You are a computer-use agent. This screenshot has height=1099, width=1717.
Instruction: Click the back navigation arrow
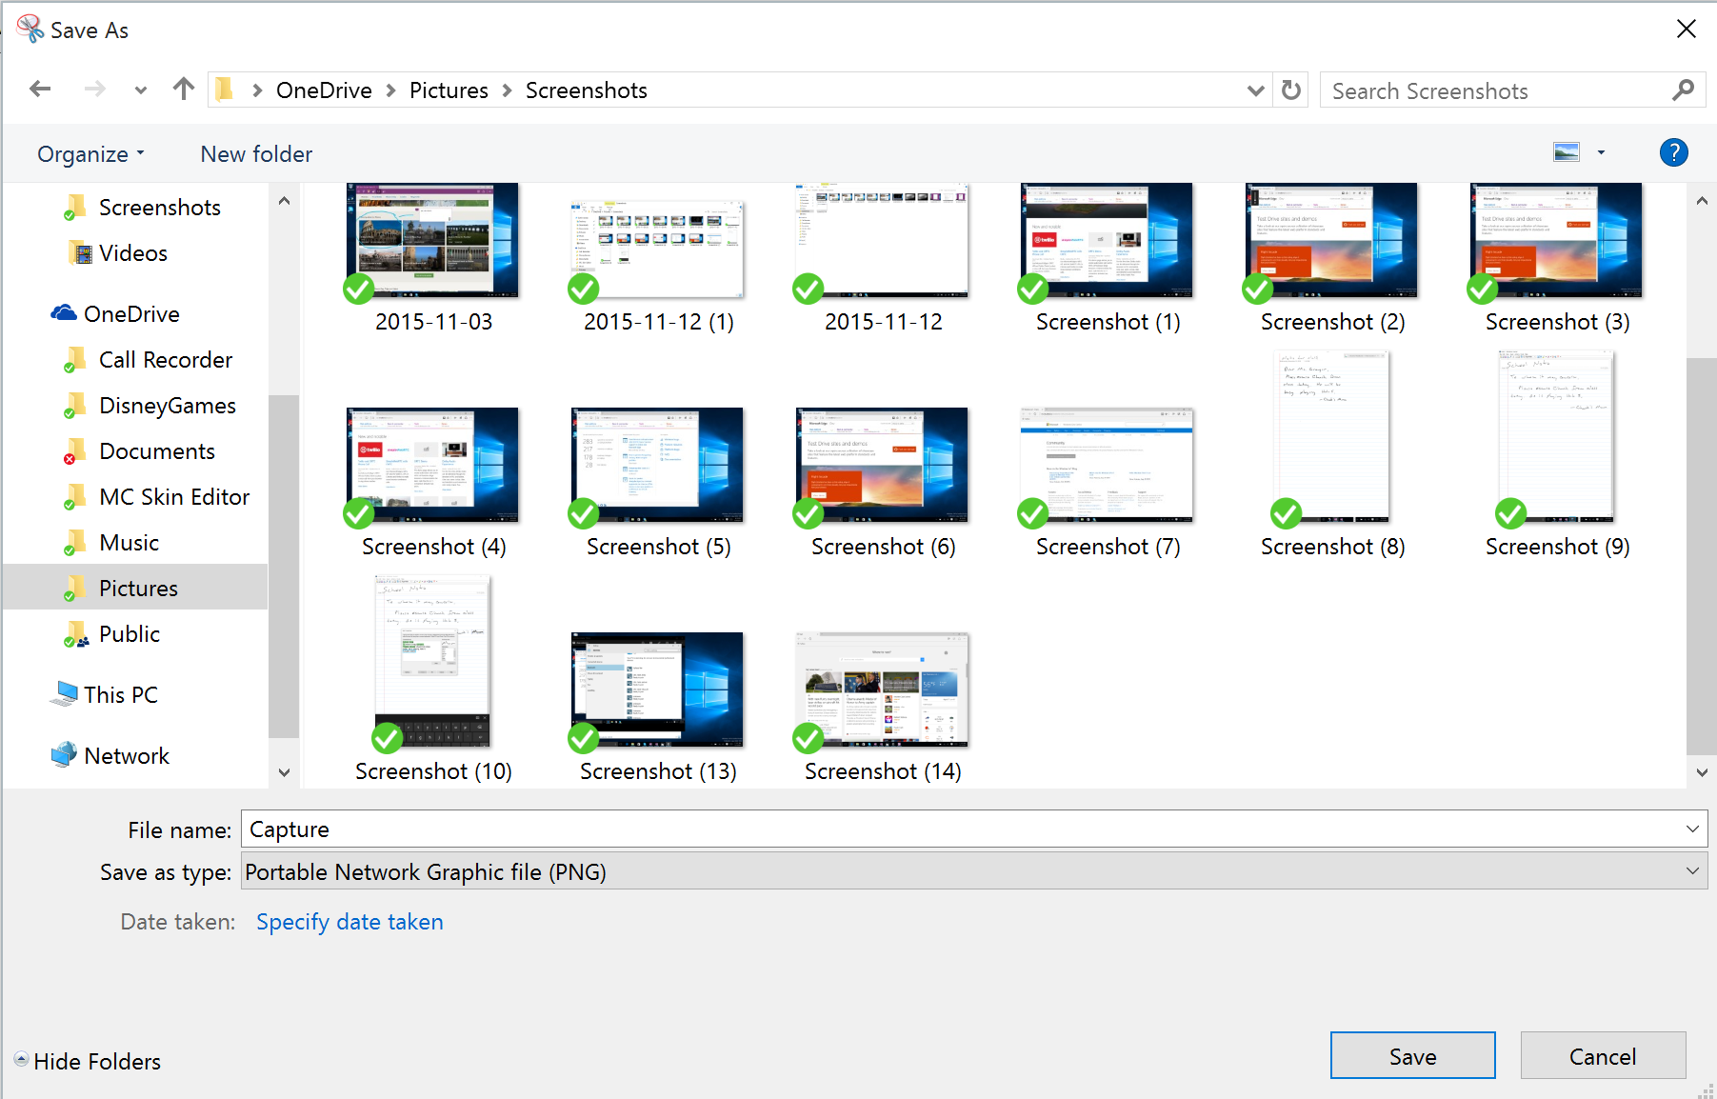40,88
